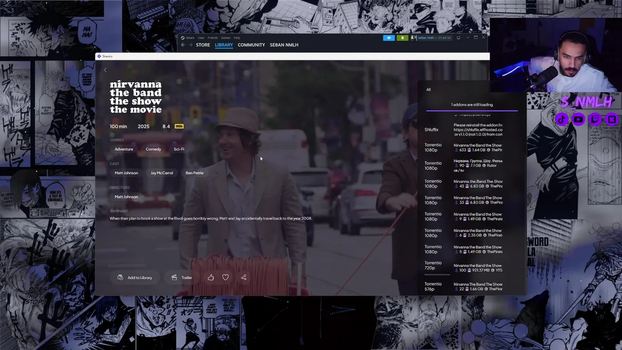Viewport: 622px width, 350px height.
Task: Like the movie with thumbs up
Action: pos(210,278)
